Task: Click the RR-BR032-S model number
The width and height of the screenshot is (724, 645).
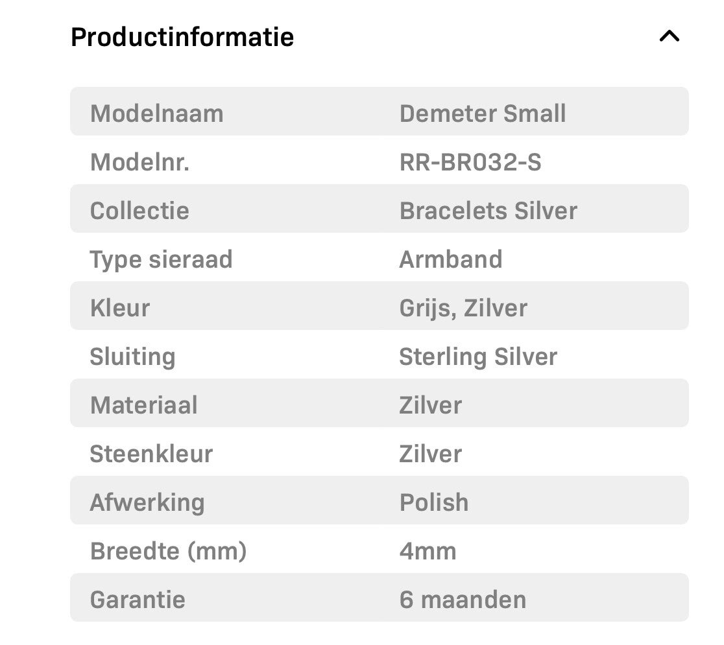Action: [470, 162]
